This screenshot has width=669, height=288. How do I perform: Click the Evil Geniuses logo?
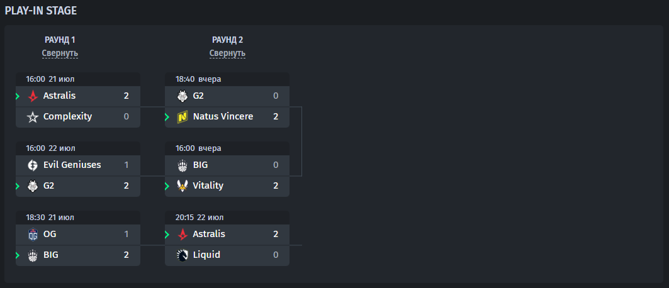point(33,165)
